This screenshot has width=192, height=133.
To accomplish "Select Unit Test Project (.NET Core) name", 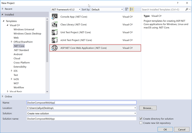I will coord(75,32).
